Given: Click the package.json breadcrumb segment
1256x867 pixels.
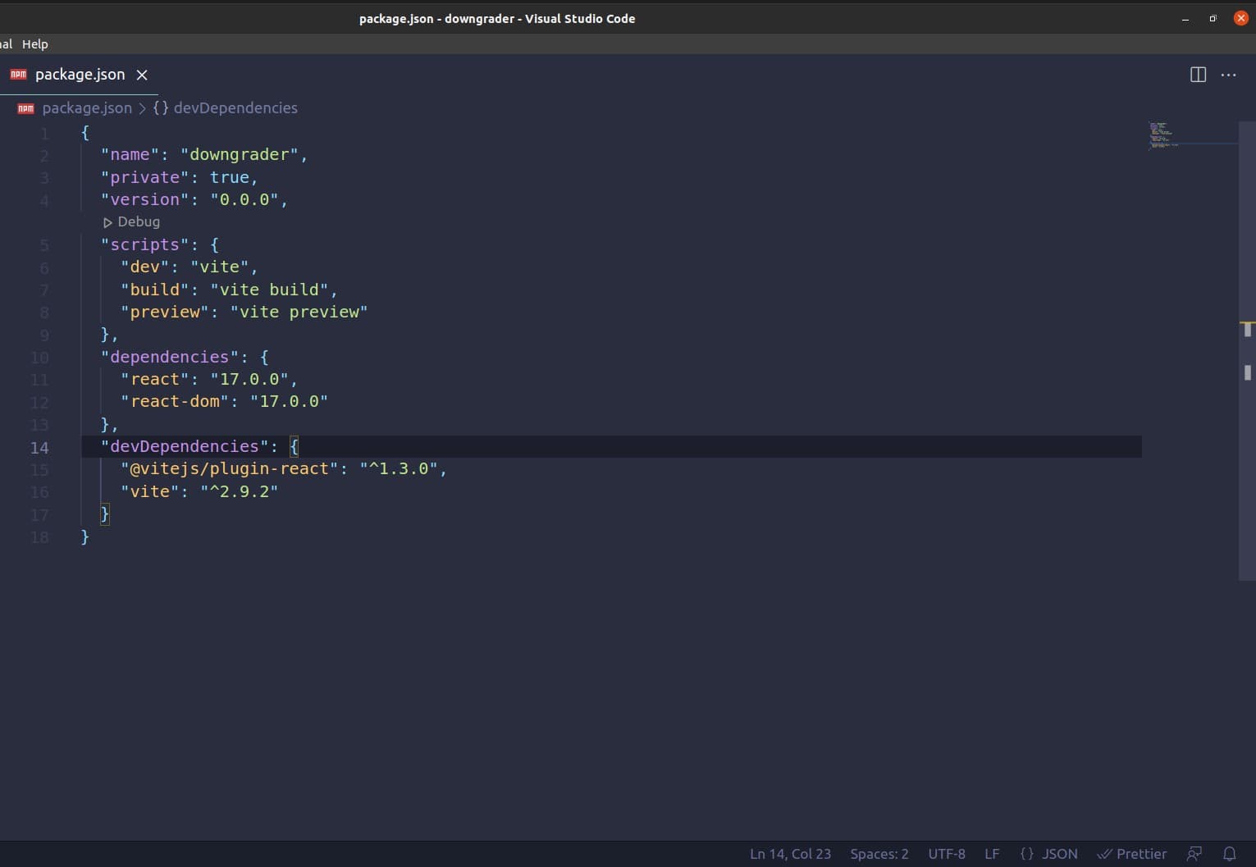Looking at the screenshot, I should 86,108.
